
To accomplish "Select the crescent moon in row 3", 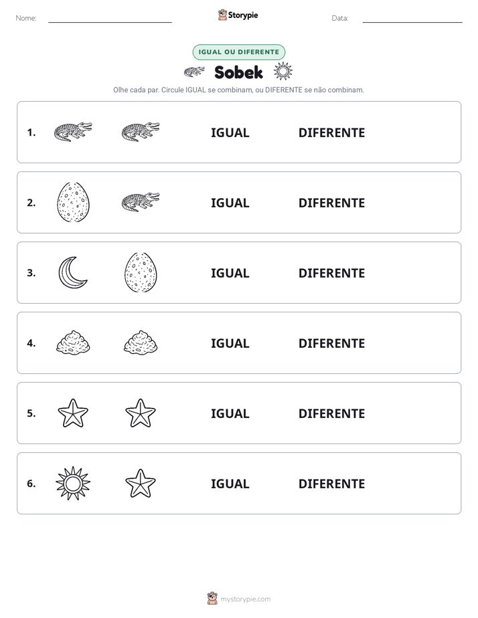I will click(72, 272).
